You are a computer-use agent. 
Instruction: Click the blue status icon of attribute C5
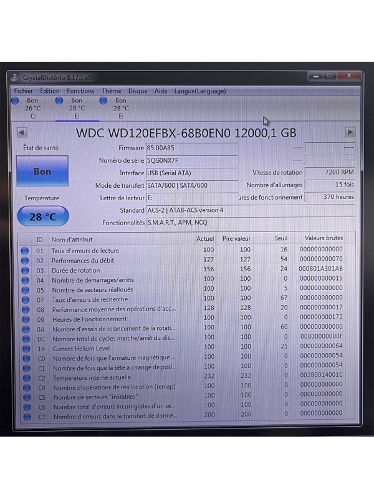27,397
